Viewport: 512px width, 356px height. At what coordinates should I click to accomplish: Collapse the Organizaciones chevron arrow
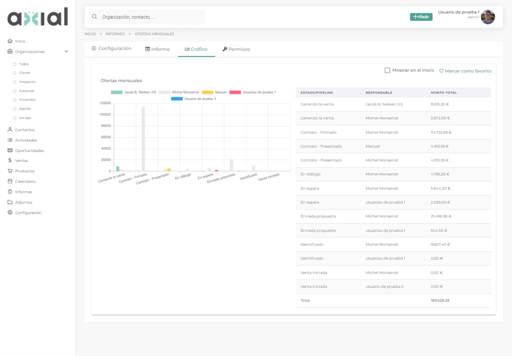pos(67,51)
